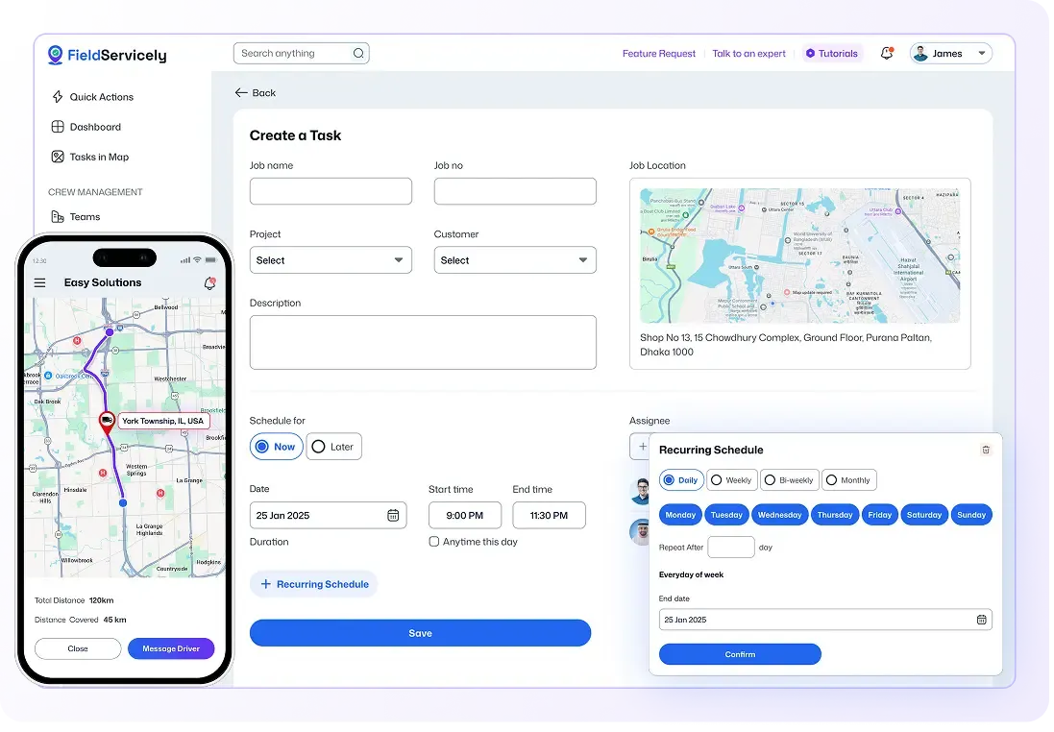Viewport: 1054px width, 732px height.
Task: Open the James account dropdown
Action: coord(950,53)
